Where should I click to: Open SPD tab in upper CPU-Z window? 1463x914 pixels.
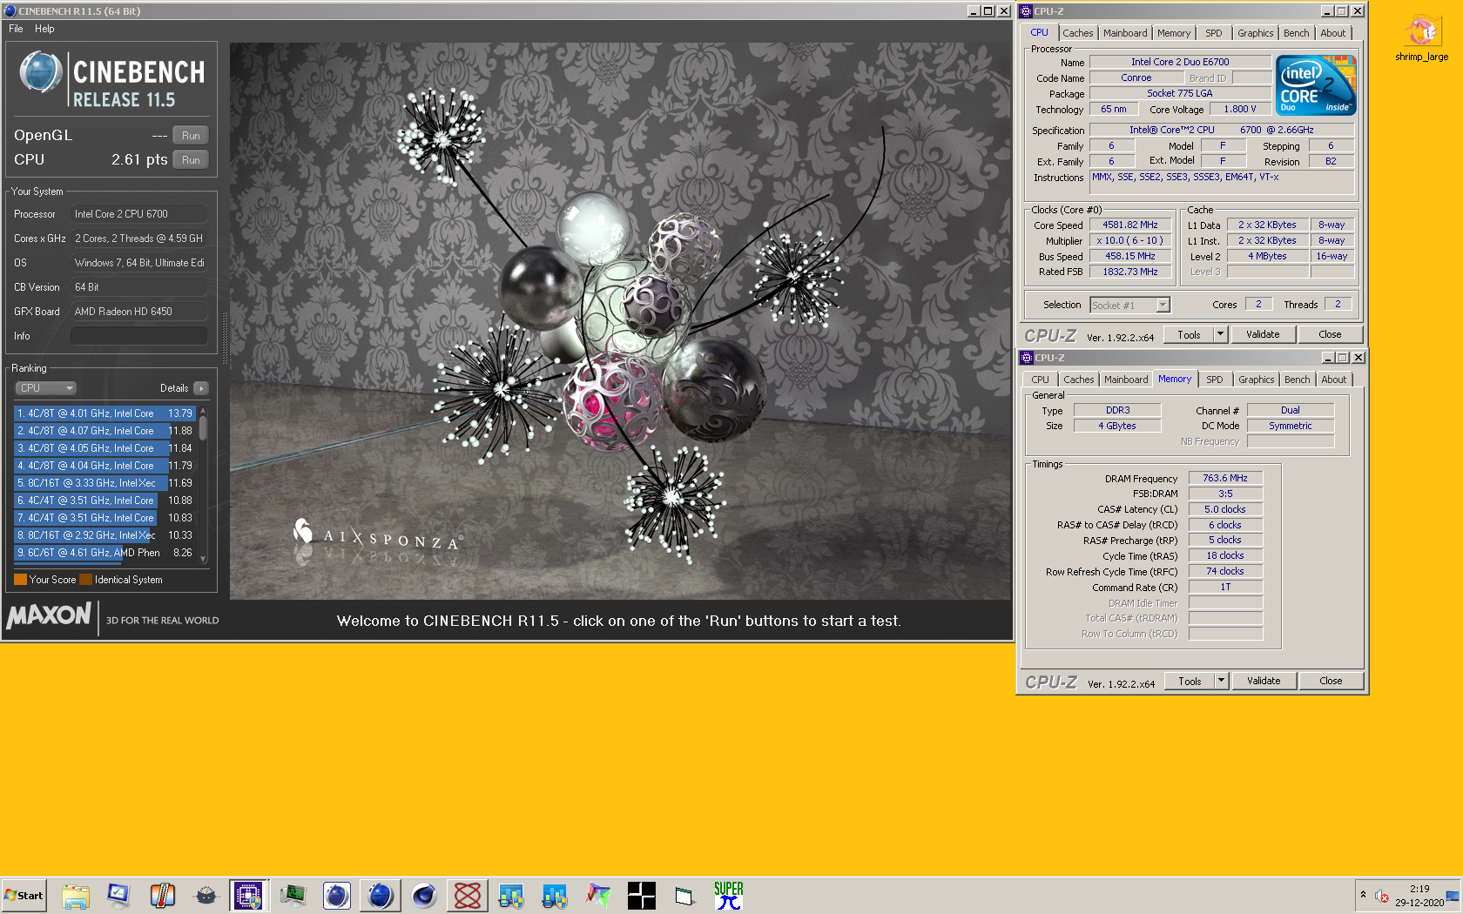coord(1214,33)
